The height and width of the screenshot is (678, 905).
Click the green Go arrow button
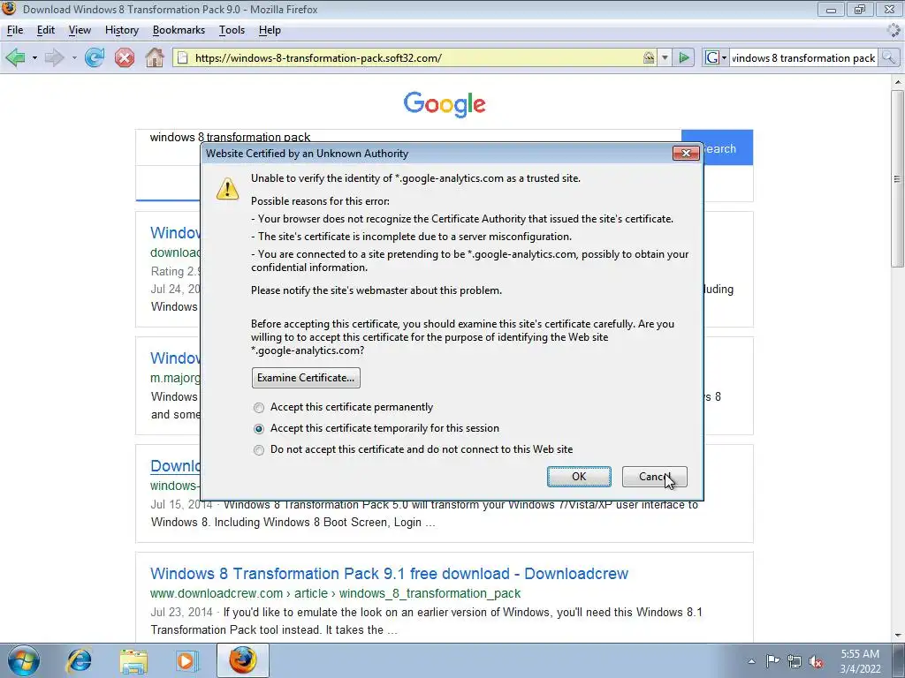click(x=684, y=57)
